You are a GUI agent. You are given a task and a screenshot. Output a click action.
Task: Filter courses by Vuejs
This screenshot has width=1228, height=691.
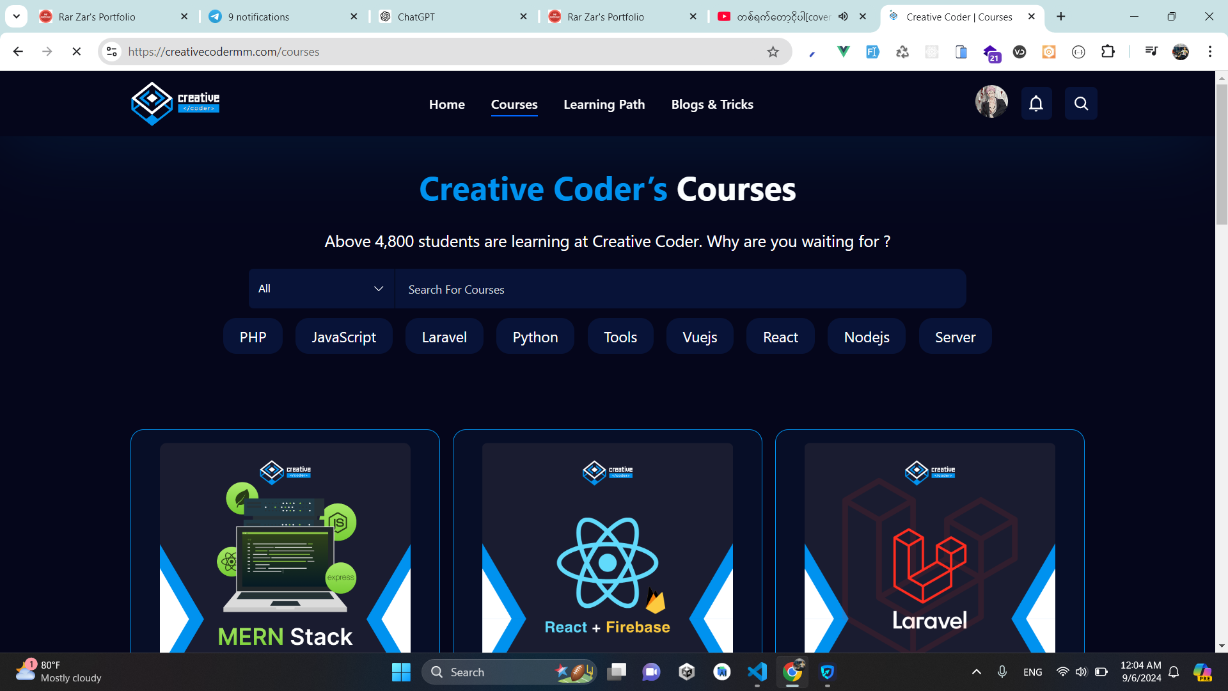point(700,337)
